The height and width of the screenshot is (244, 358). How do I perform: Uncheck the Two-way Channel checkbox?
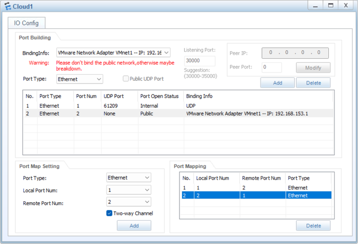pos(109,213)
